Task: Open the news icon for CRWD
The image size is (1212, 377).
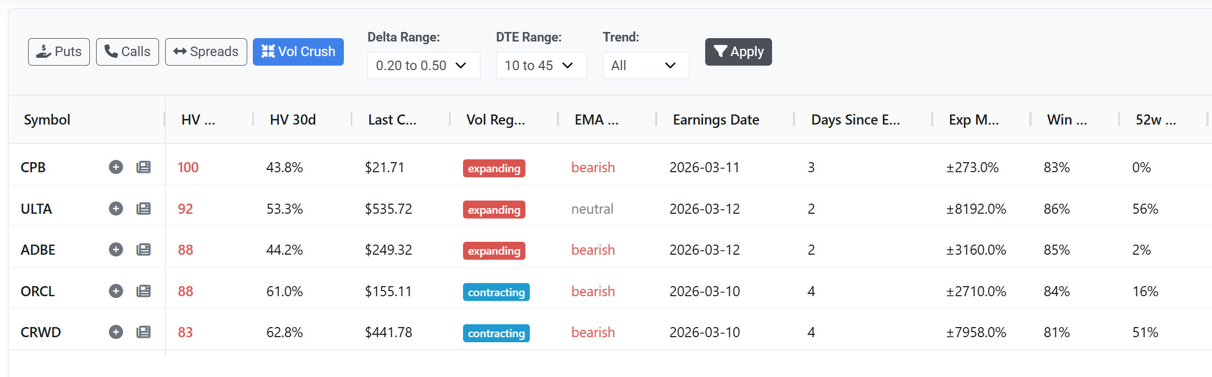Action: tap(144, 332)
